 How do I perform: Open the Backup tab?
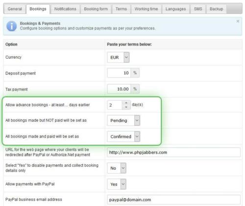216,9
